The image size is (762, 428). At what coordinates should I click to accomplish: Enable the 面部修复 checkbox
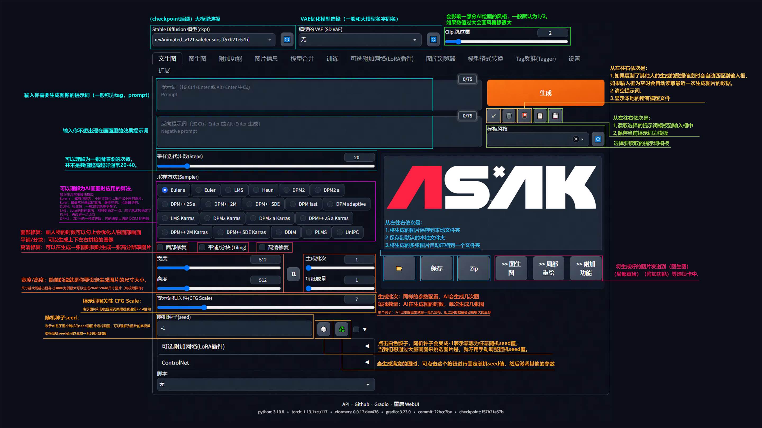(160, 248)
